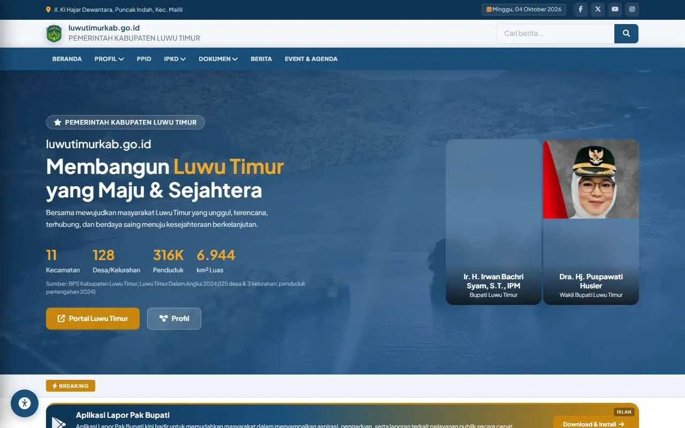The height and width of the screenshot is (428, 685).
Task: Select the Bupati Irwan Bachri Syam card
Action: (x=493, y=222)
